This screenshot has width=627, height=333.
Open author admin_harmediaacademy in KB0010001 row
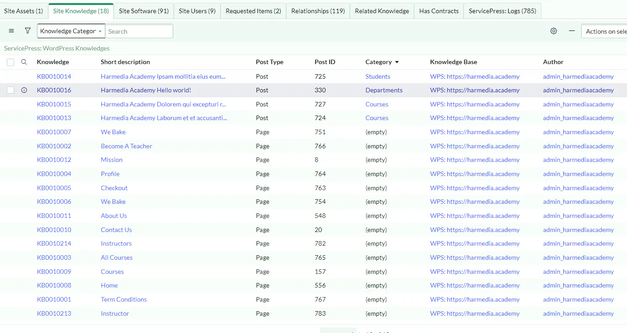click(x=578, y=299)
